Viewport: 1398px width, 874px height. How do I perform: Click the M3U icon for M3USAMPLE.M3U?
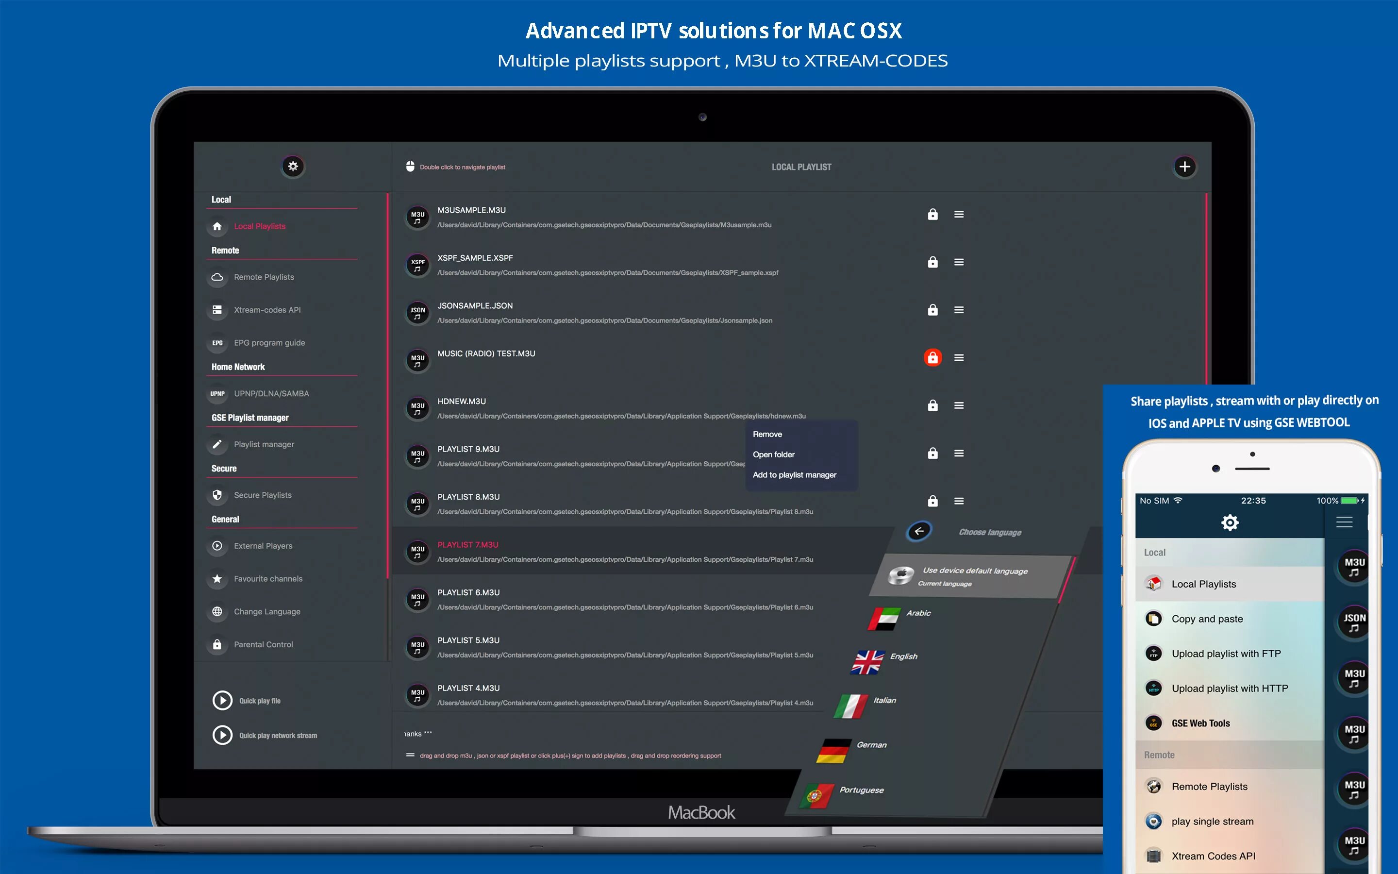tap(416, 215)
